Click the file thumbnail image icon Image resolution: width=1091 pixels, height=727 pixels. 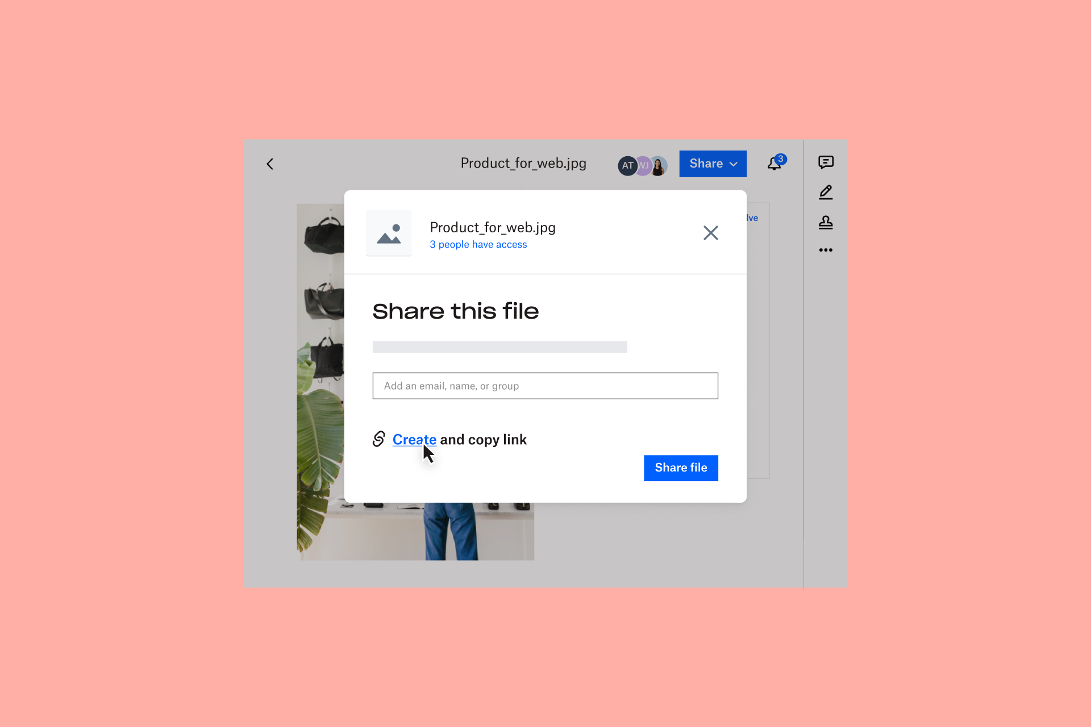390,233
